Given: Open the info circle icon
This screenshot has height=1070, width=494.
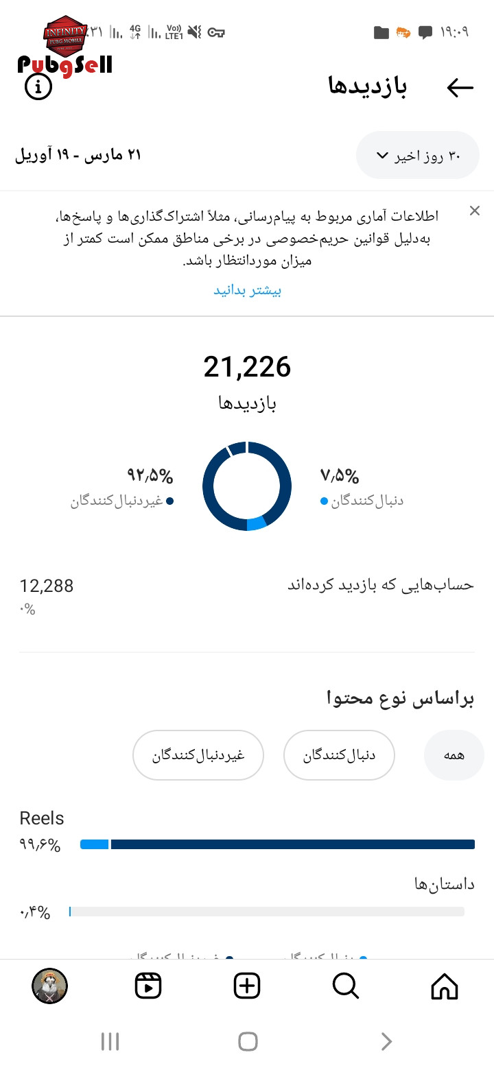Looking at the screenshot, I should point(38,86).
